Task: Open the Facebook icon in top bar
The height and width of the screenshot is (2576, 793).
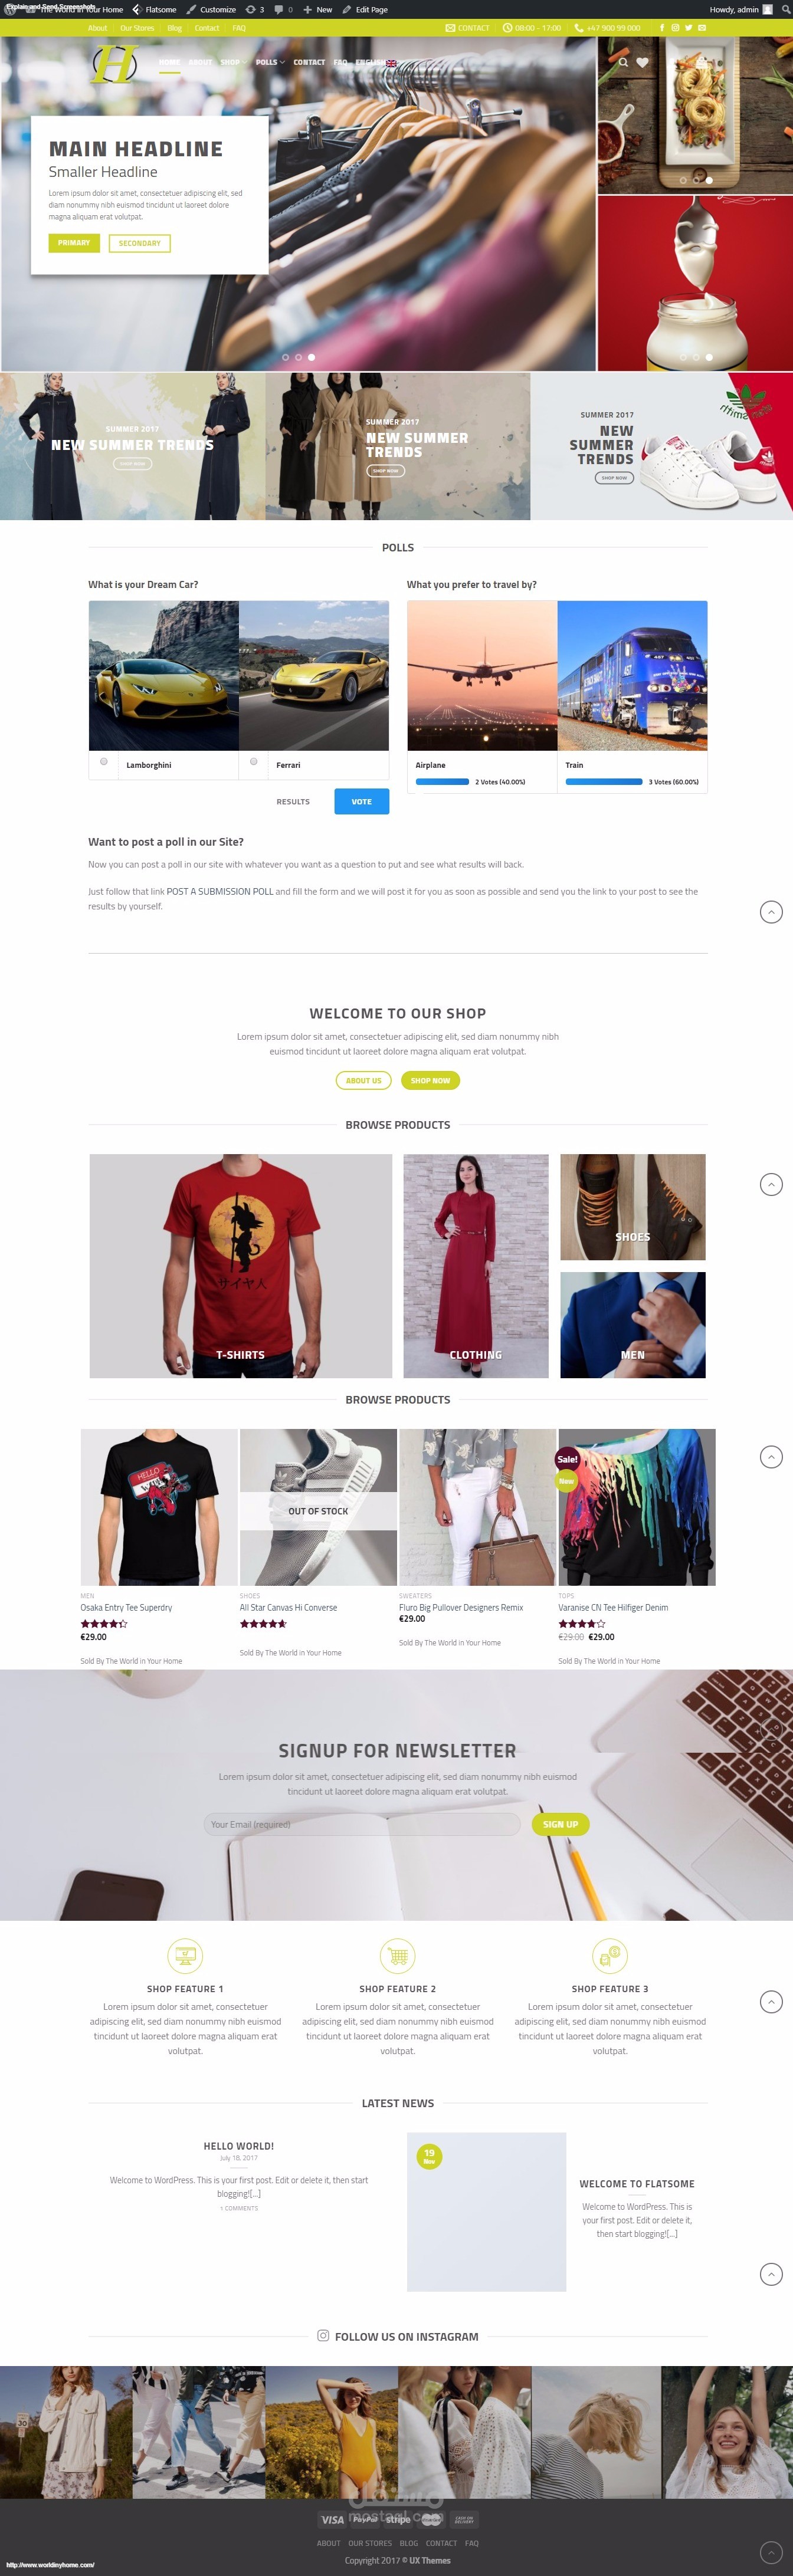Action: tap(662, 28)
